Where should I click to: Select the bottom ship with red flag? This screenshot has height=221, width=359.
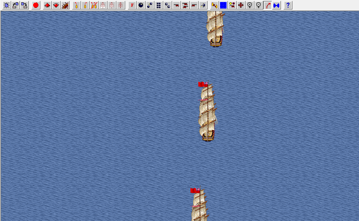coord(199,204)
